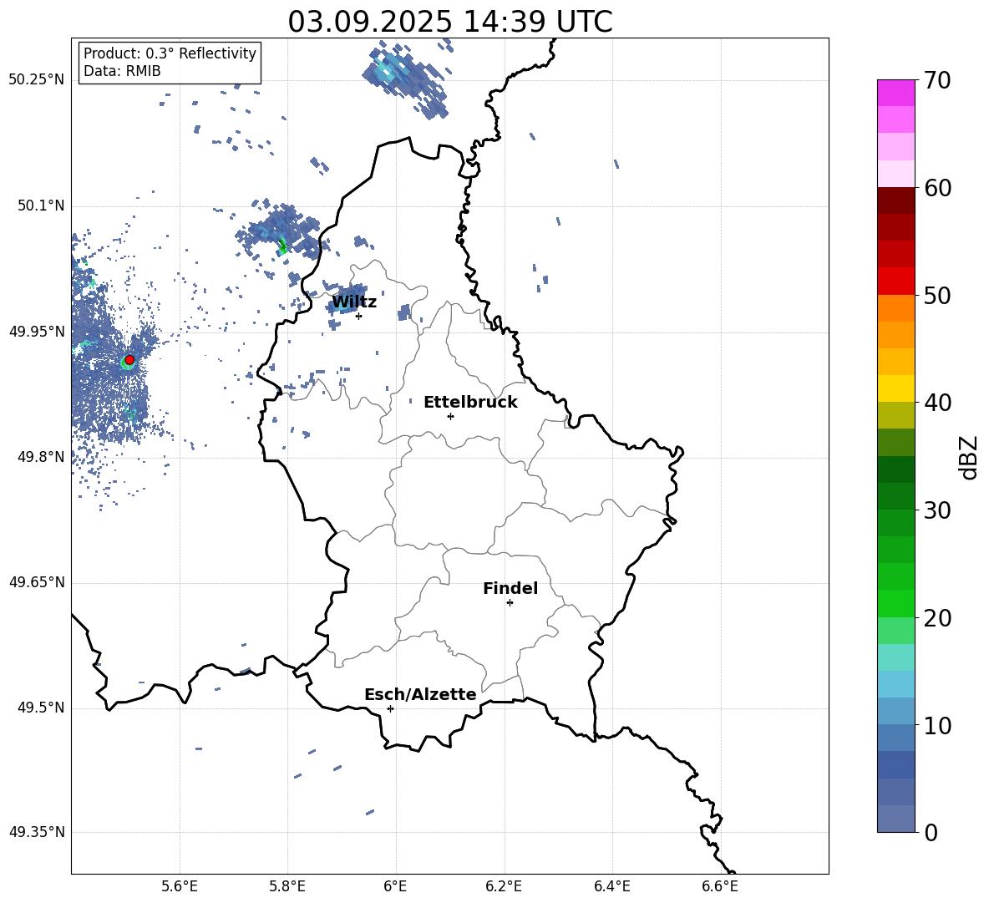Click the Findel city label
Screen dimensions: 989x903
(x=510, y=588)
